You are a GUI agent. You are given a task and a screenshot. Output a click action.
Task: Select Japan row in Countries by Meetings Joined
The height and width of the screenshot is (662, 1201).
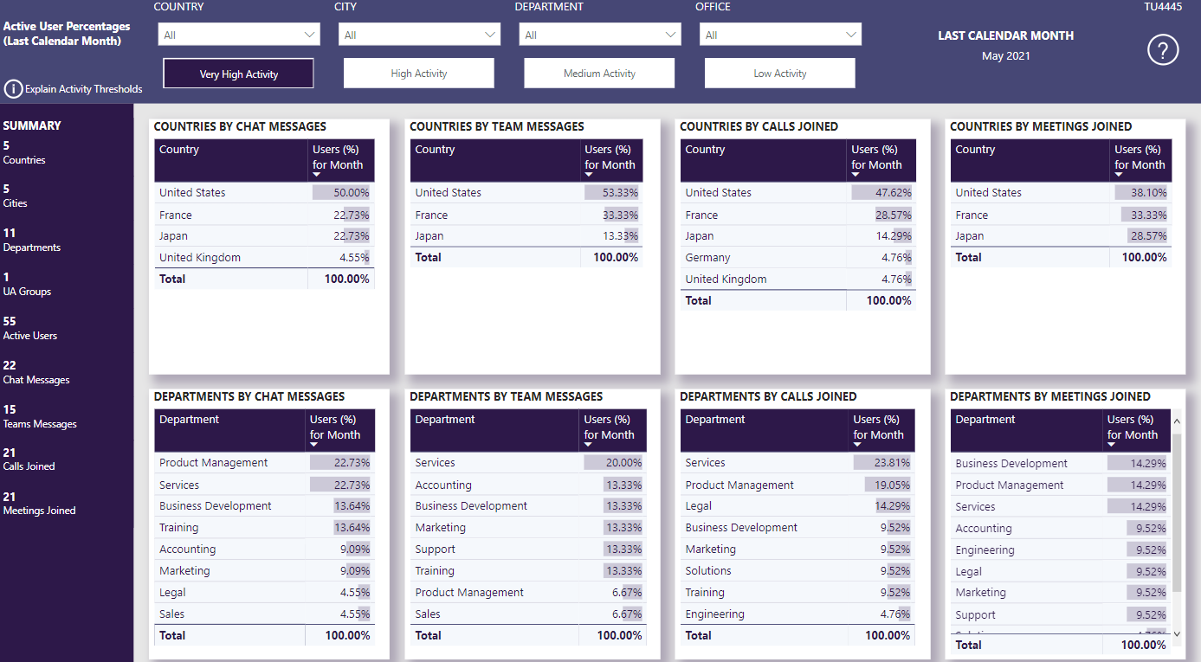(1062, 235)
